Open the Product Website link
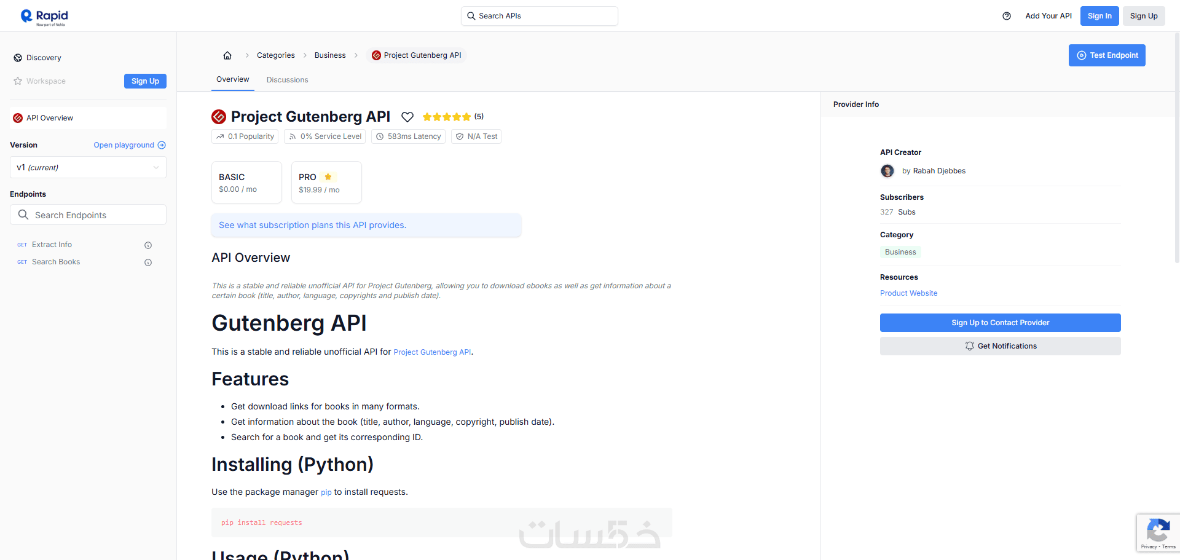This screenshot has height=560, width=1180. click(908, 293)
